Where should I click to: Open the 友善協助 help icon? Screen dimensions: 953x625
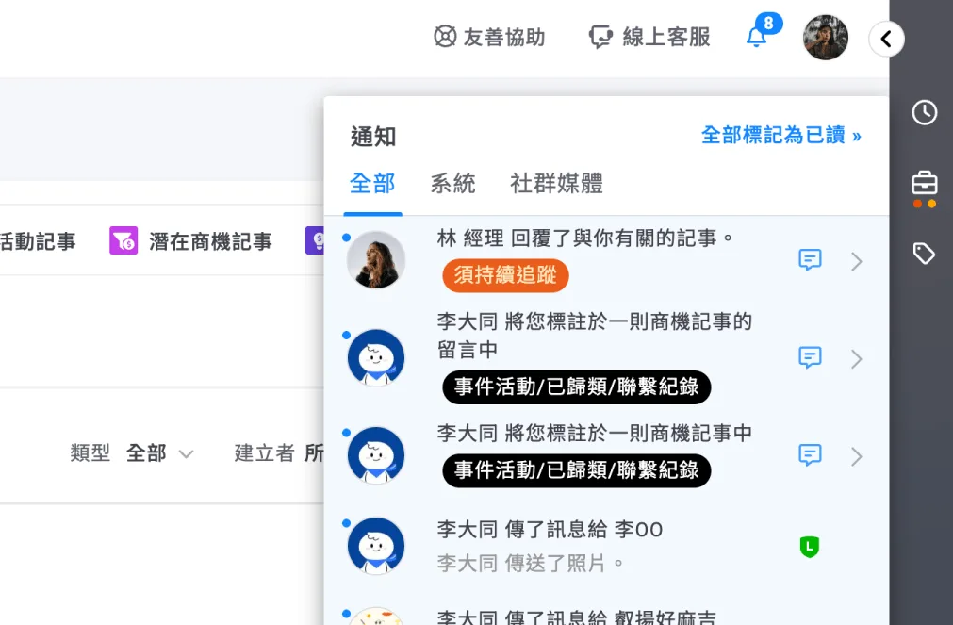(445, 37)
